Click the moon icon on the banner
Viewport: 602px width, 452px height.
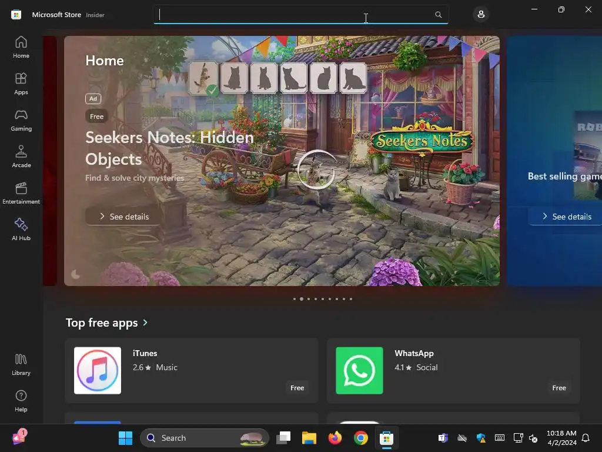click(76, 274)
